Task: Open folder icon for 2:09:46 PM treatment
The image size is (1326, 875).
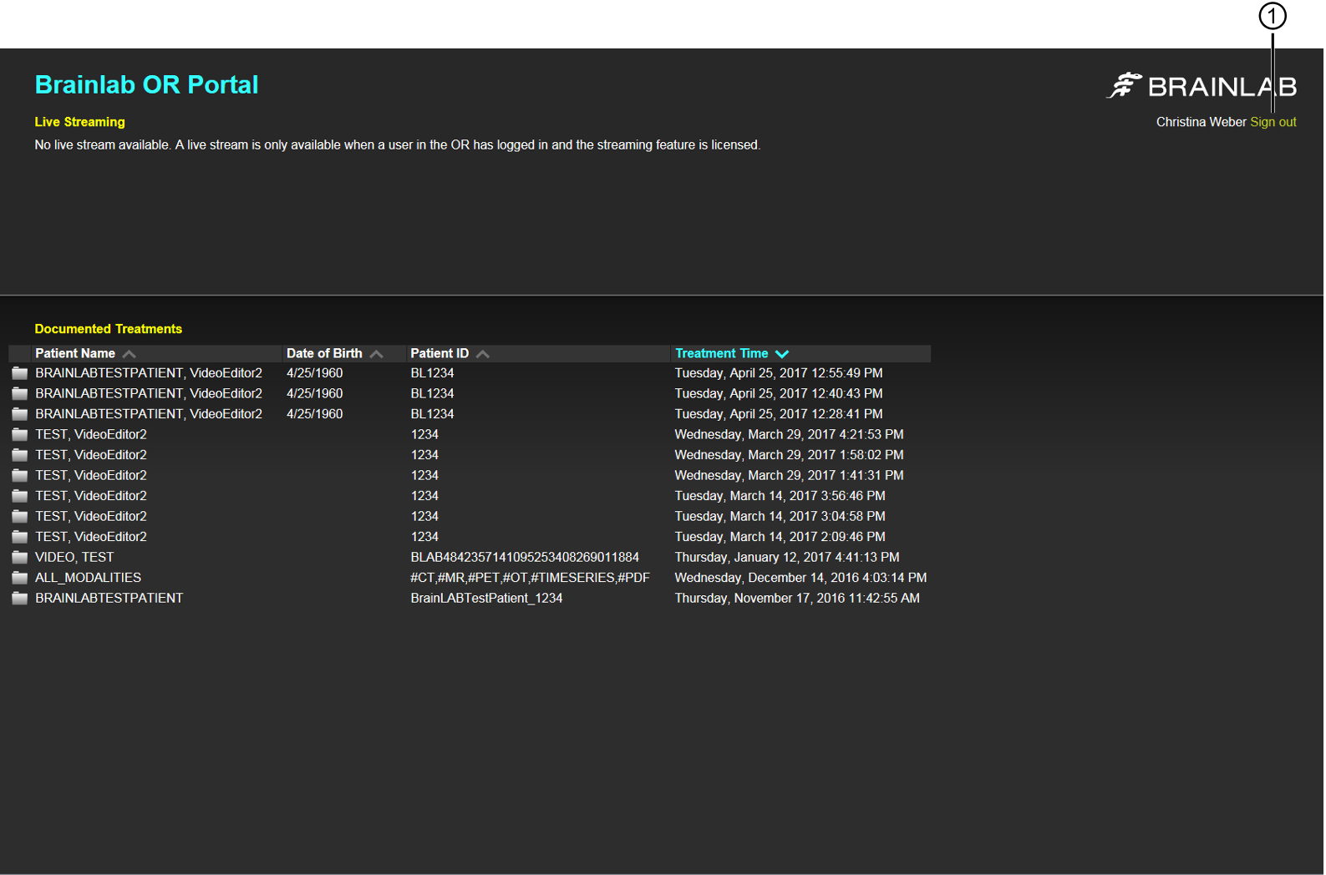Action: coord(20,537)
